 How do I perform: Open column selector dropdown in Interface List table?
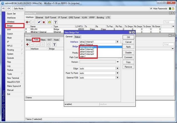(173, 26)
